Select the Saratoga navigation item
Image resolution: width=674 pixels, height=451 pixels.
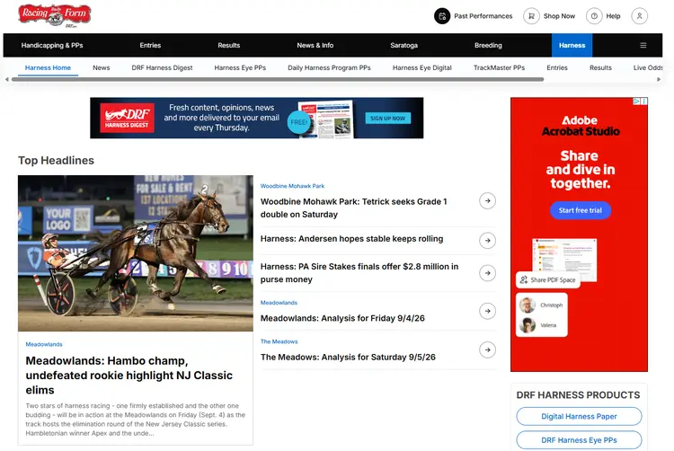(404, 45)
